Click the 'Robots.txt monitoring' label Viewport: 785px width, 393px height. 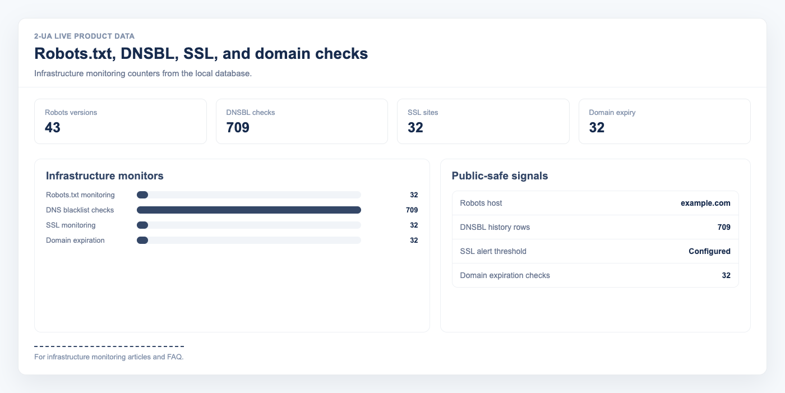tap(80, 195)
